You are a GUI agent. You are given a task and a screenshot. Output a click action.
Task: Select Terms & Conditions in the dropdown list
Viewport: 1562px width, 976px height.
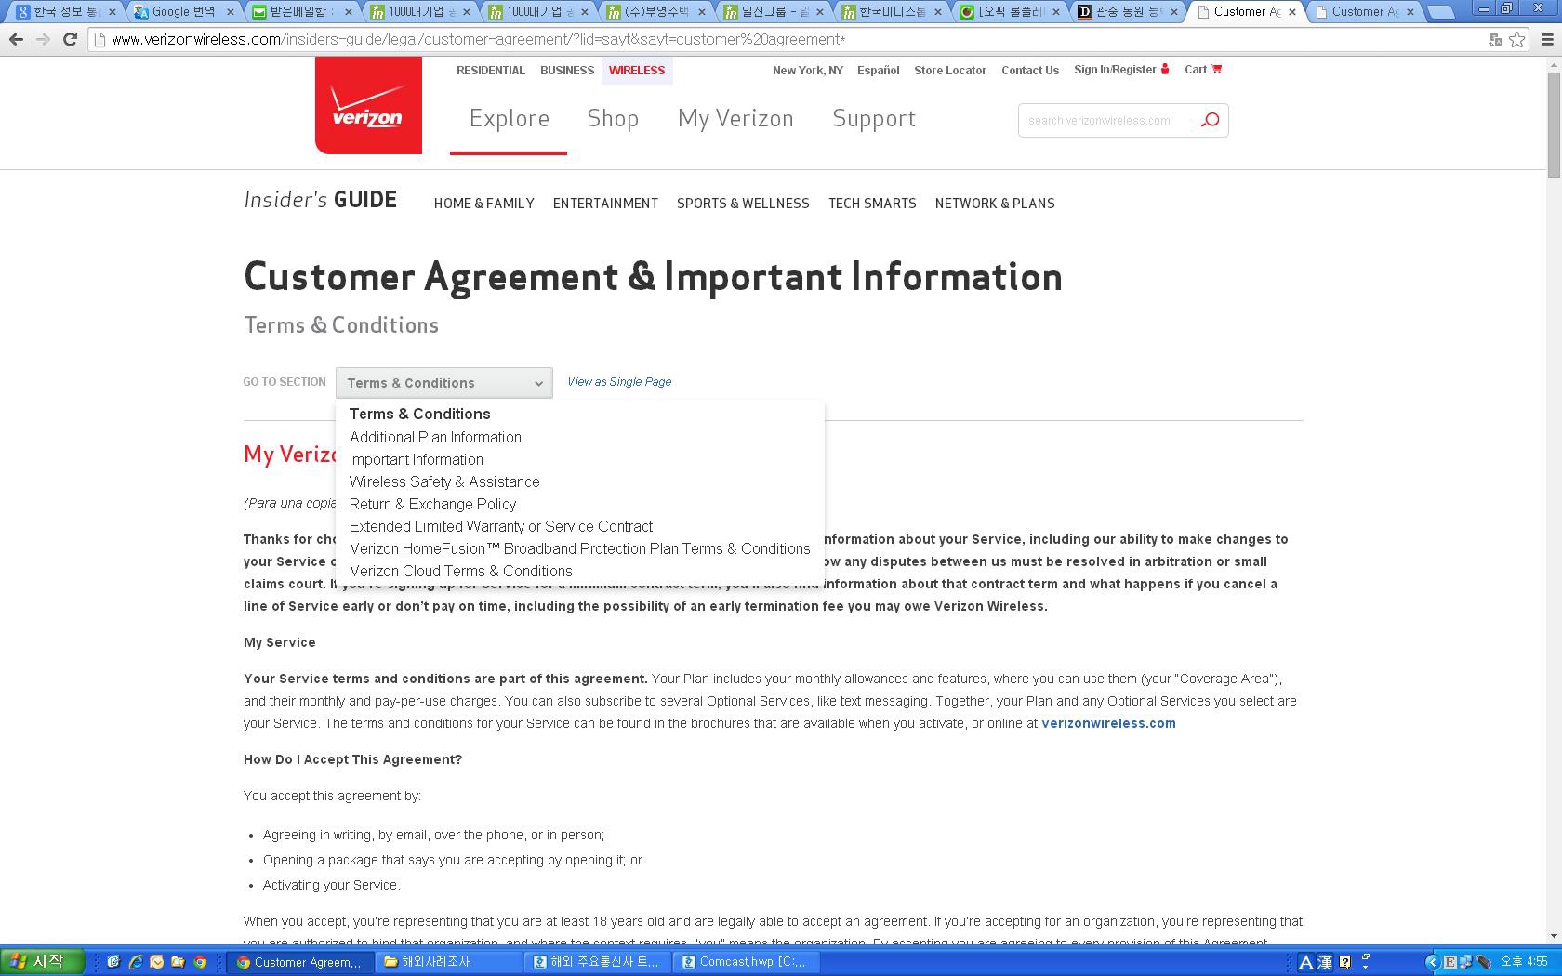[419, 414]
